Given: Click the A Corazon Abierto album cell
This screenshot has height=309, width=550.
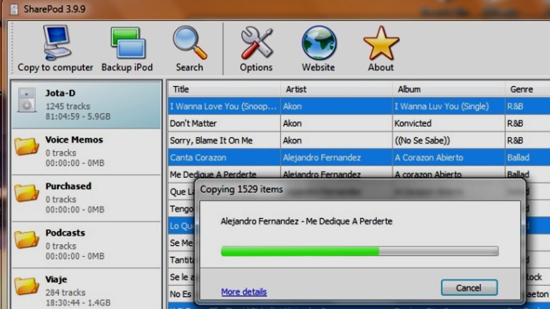Looking at the screenshot, I should tap(449, 158).
